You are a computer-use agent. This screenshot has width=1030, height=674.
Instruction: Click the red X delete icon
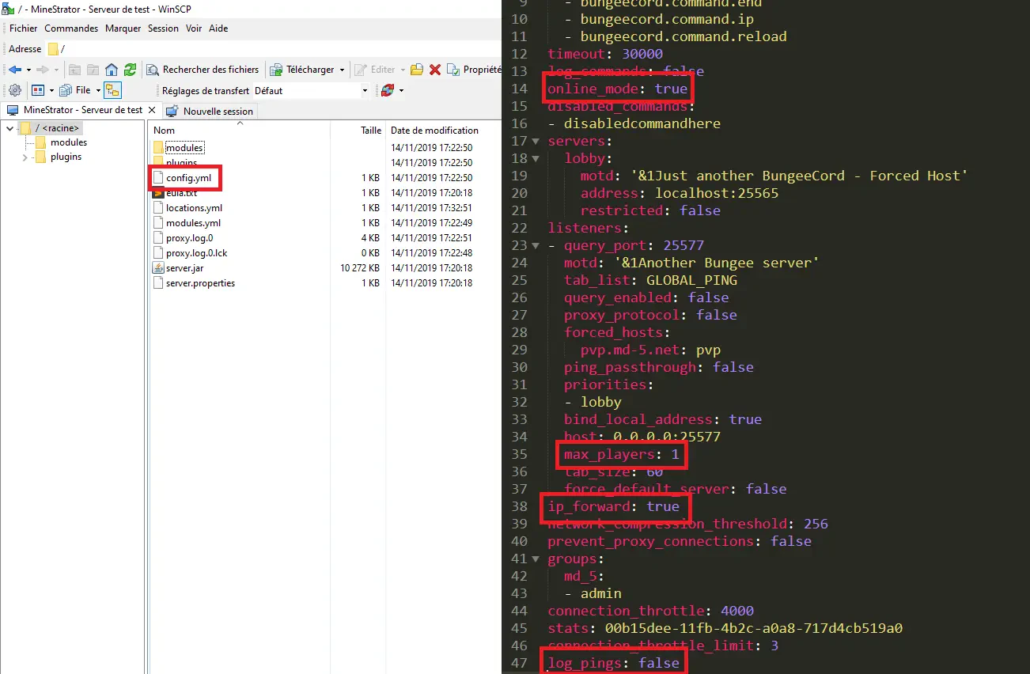tap(434, 70)
